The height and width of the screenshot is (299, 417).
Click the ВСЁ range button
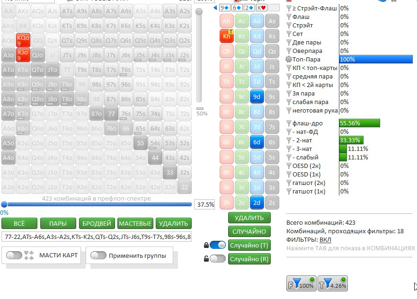tap(19, 223)
